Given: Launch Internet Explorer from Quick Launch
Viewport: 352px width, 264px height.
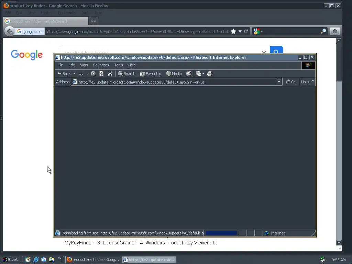Looking at the screenshot, I should [x=36, y=260].
